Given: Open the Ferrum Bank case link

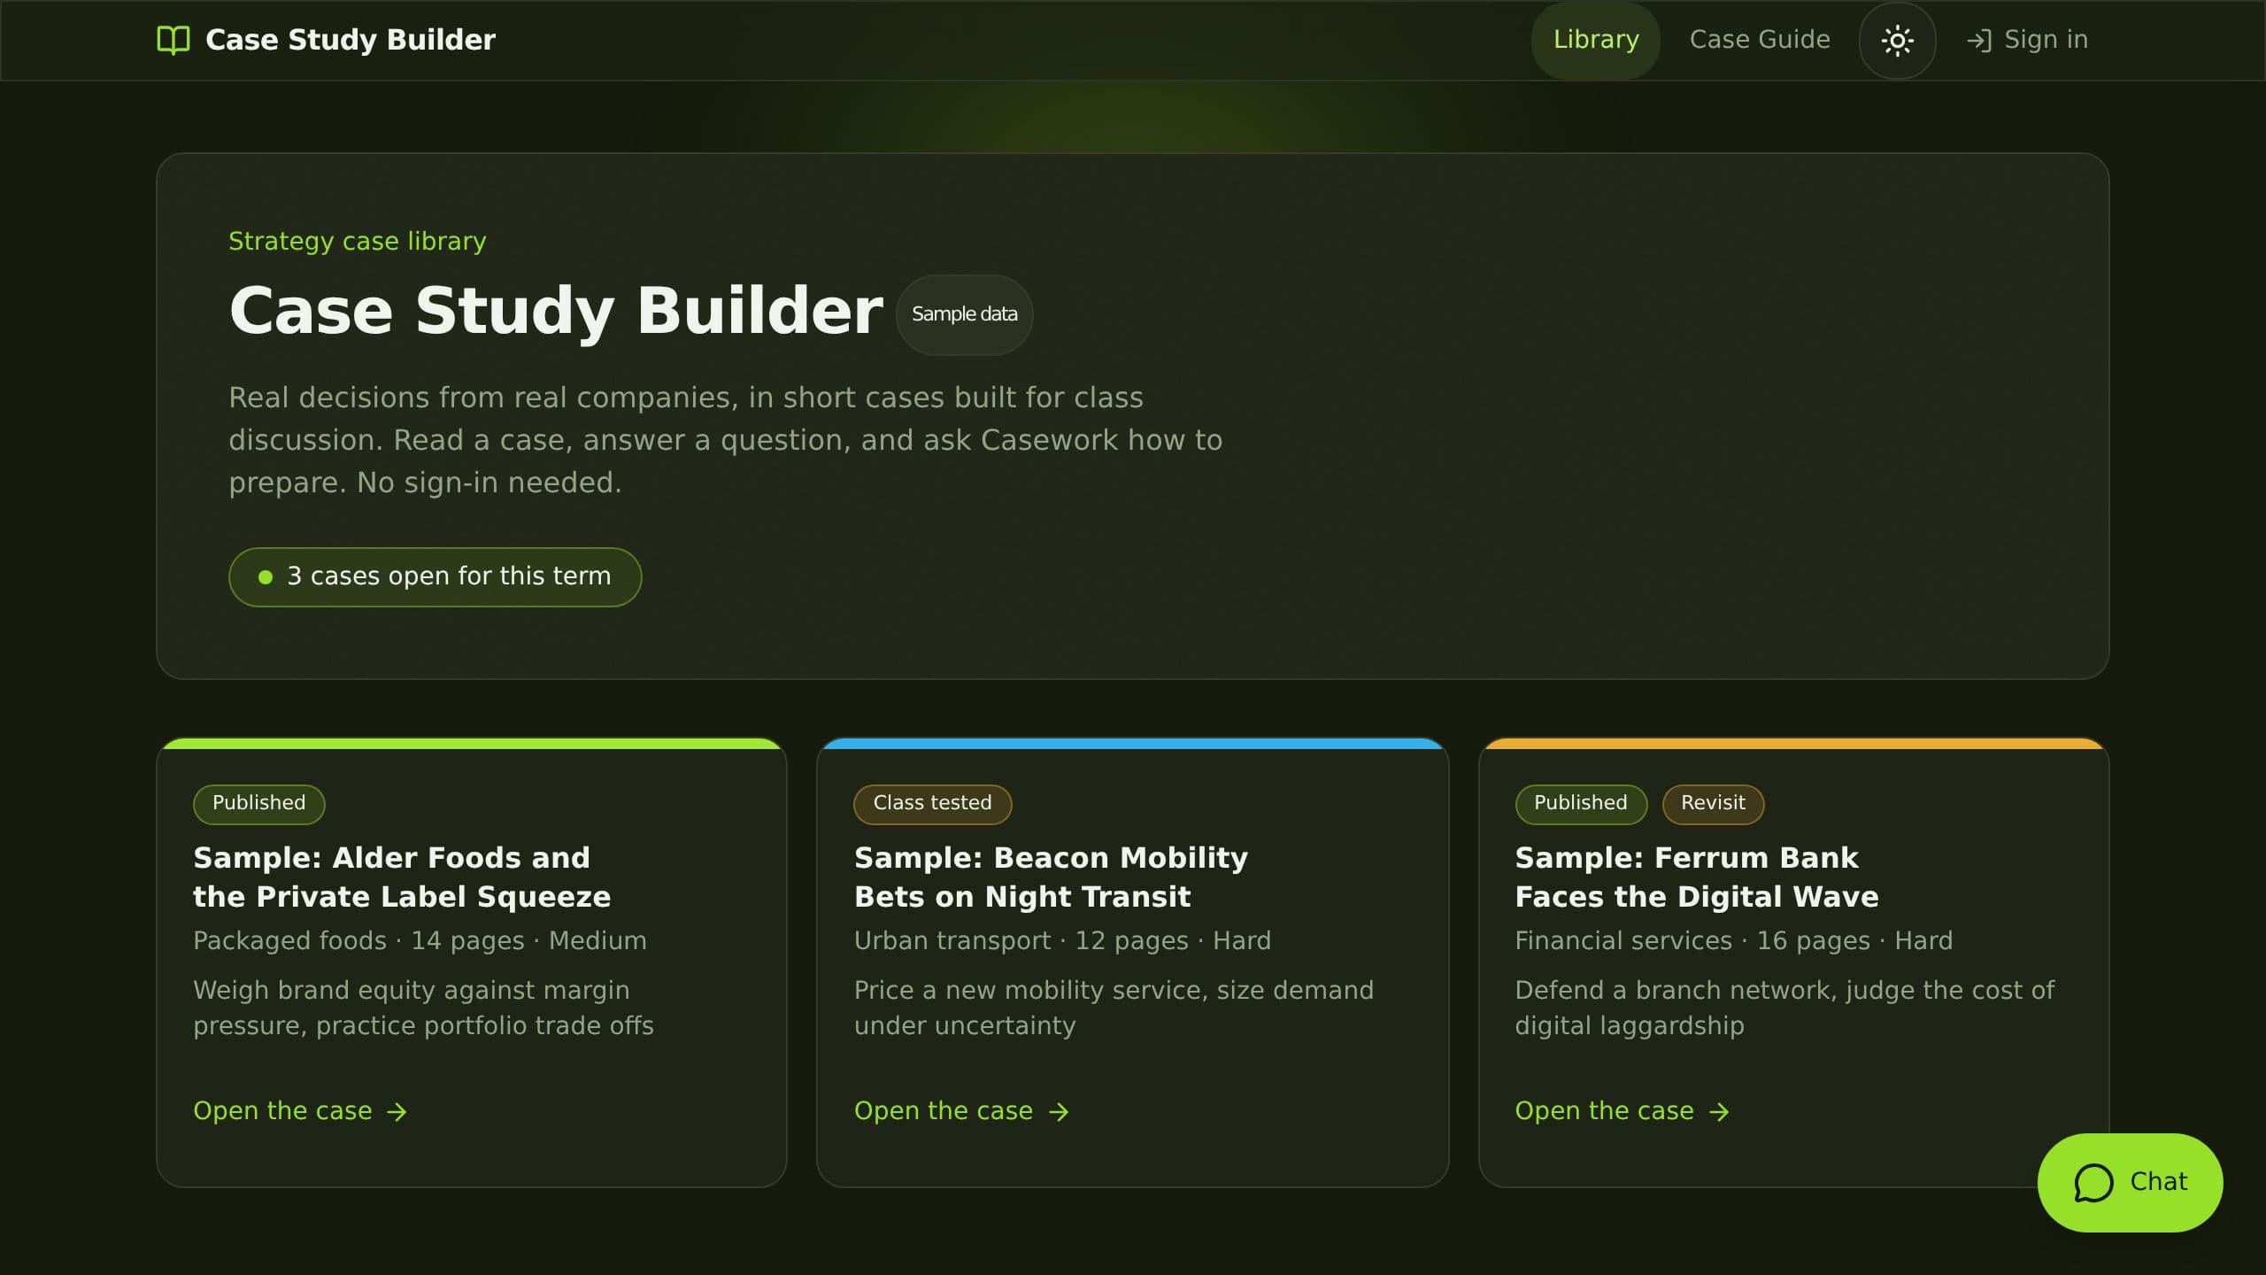Looking at the screenshot, I should pos(1622,1111).
